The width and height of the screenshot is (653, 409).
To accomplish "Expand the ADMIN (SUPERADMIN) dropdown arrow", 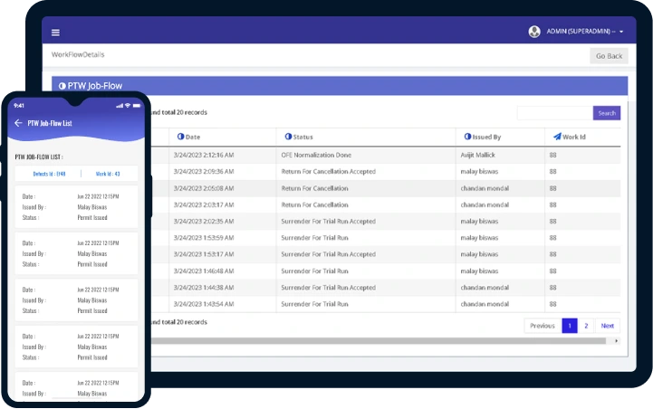I will coord(621,32).
